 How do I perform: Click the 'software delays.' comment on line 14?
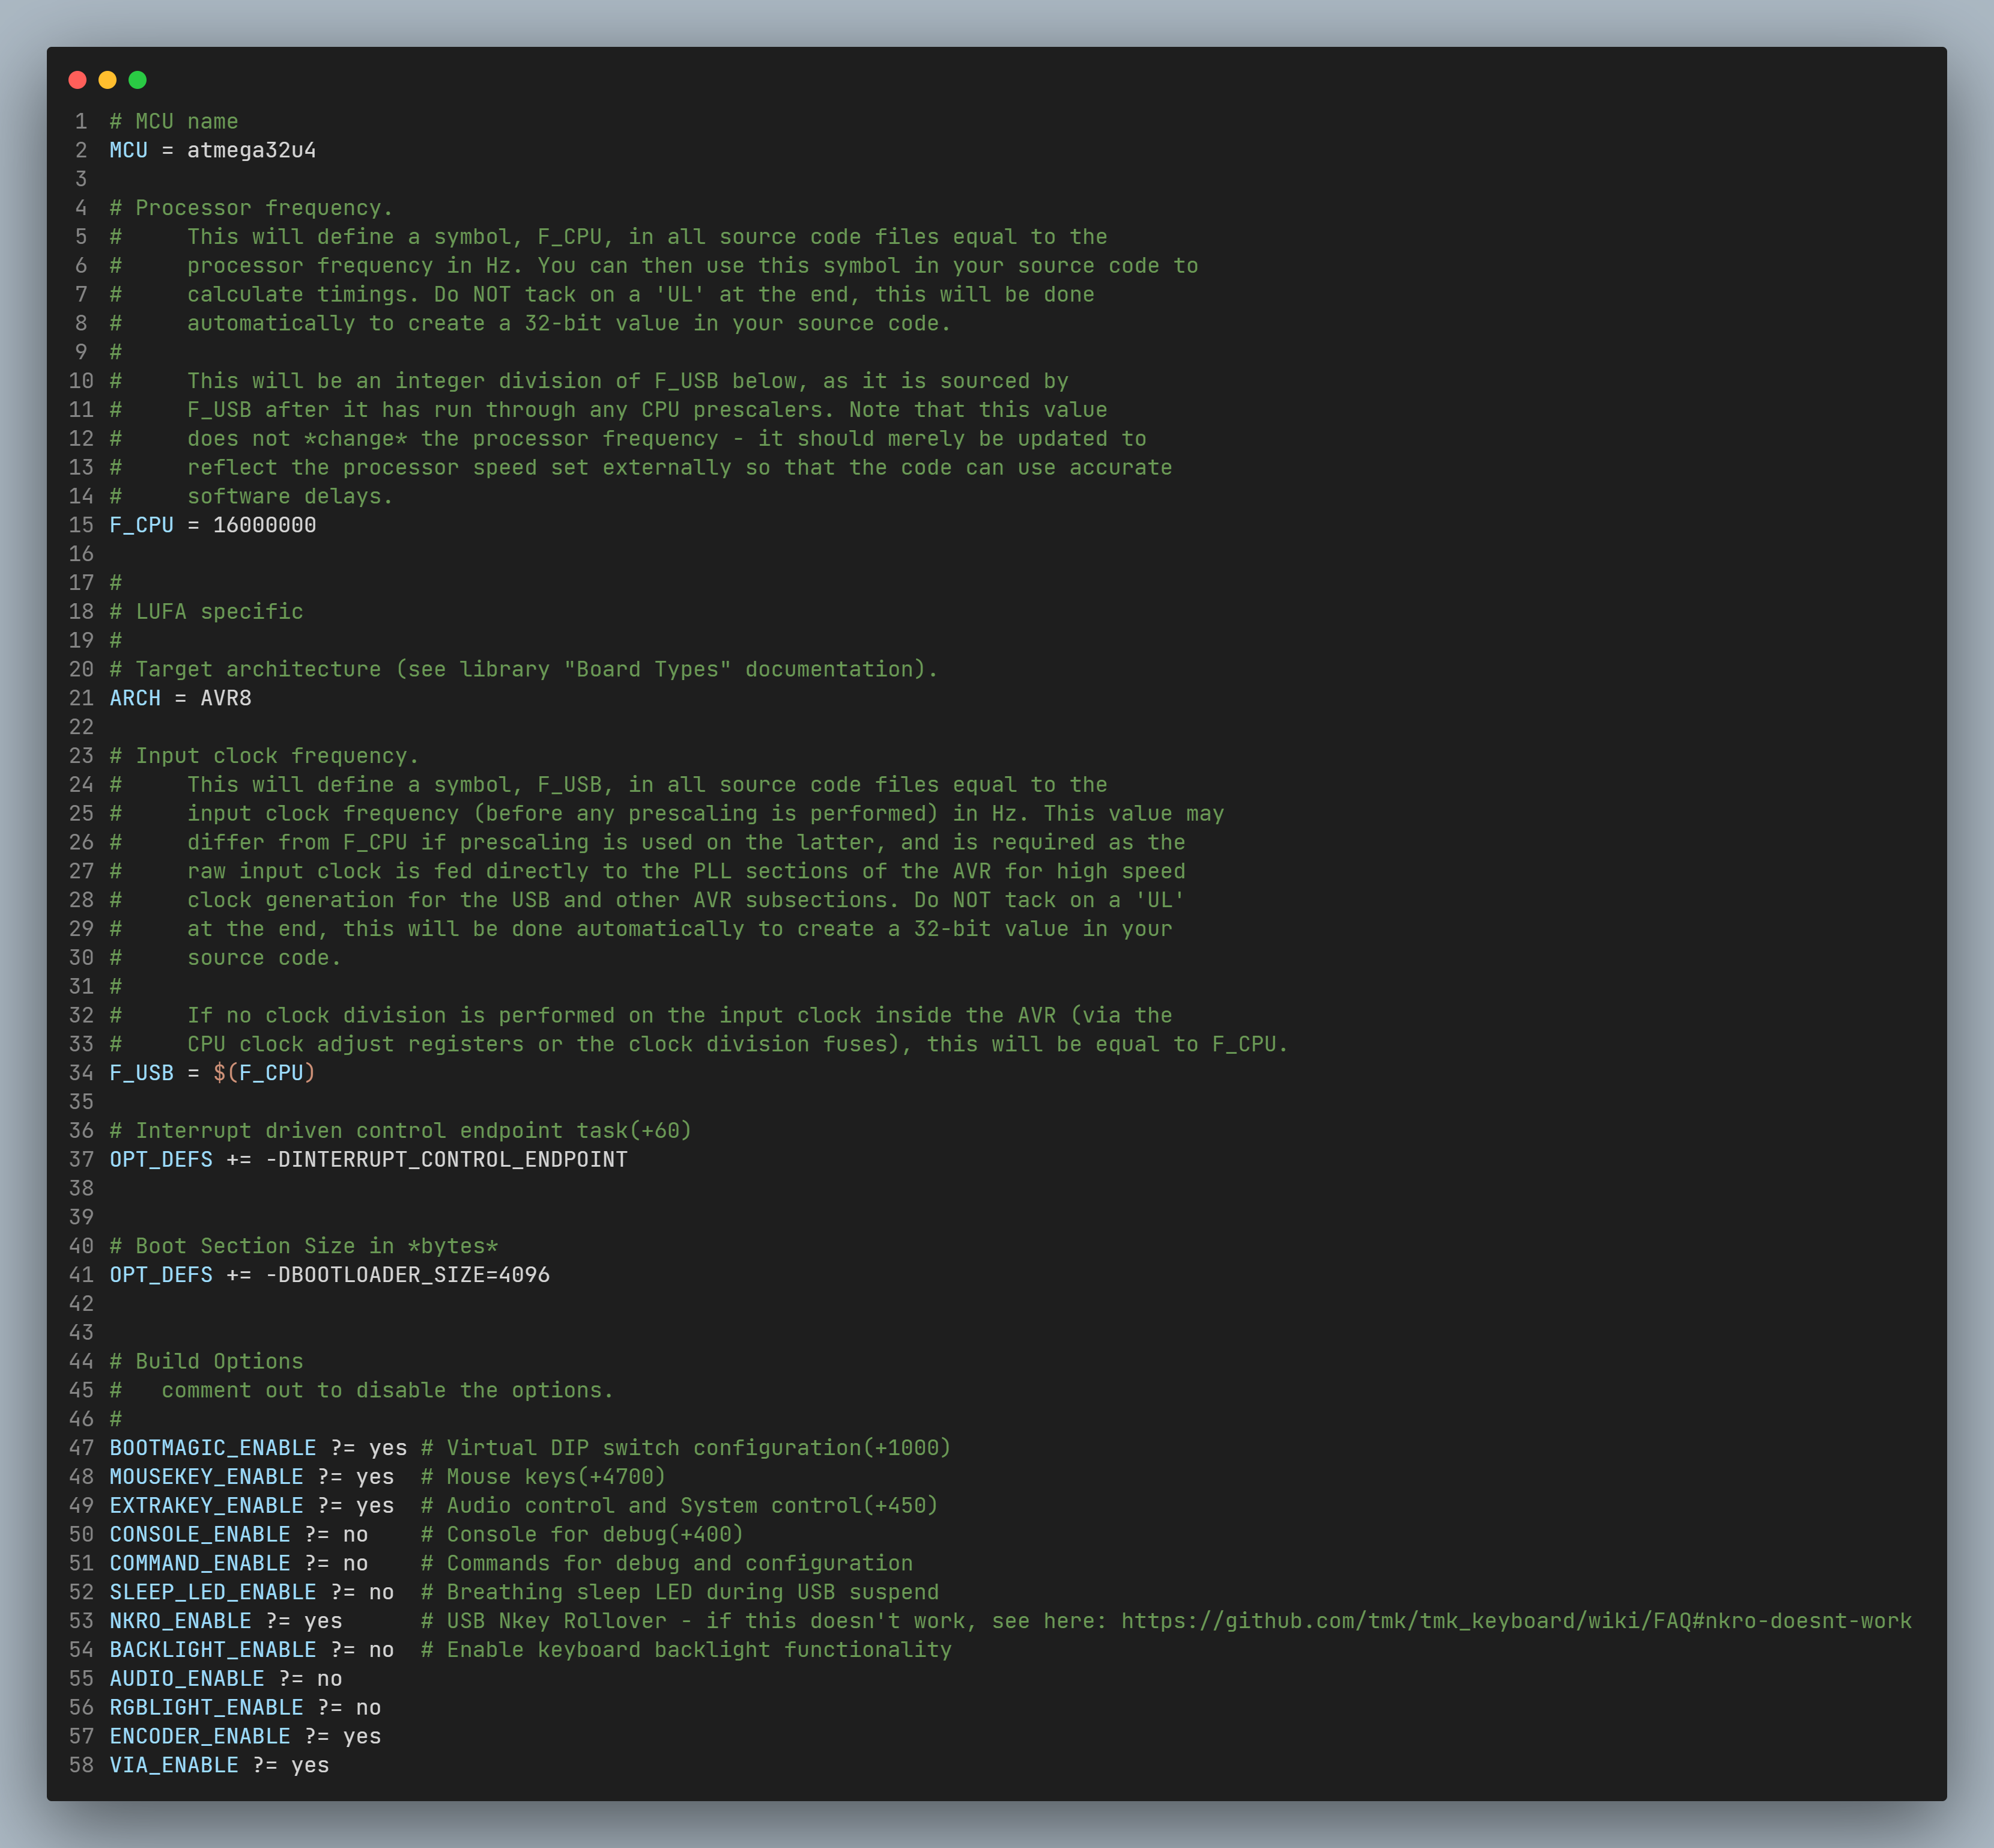pyautogui.click(x=291, y=496)
